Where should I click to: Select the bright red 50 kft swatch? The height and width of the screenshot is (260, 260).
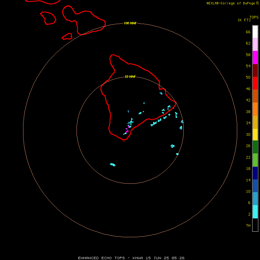coord(255,83)
